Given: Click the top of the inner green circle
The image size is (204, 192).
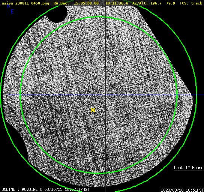Looking at the screenshot, I should pos(99,17).
